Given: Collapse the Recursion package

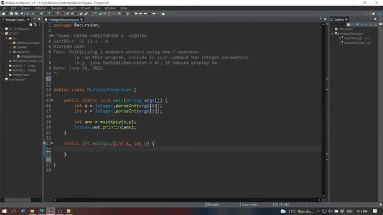Looking at the screenshot, I should (11, 52).
